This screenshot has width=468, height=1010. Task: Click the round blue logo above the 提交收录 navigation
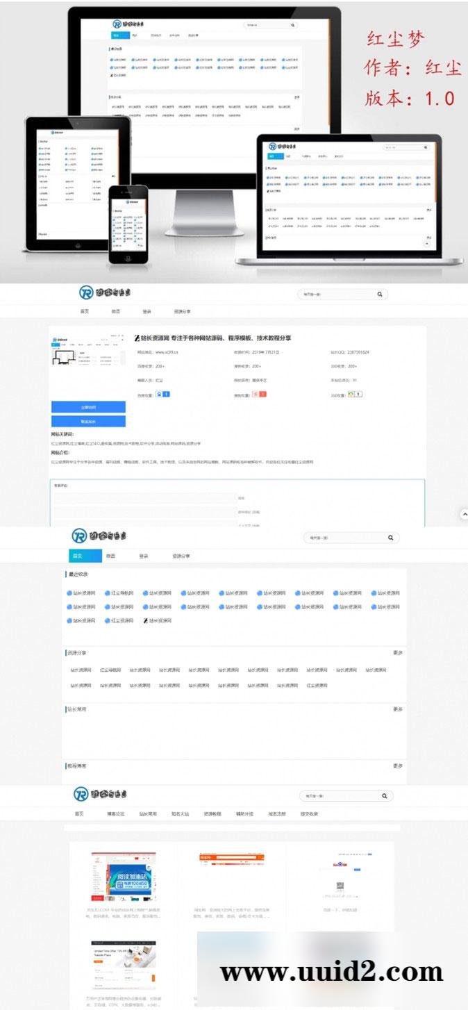pyautogui.click(x=81, y=794)
